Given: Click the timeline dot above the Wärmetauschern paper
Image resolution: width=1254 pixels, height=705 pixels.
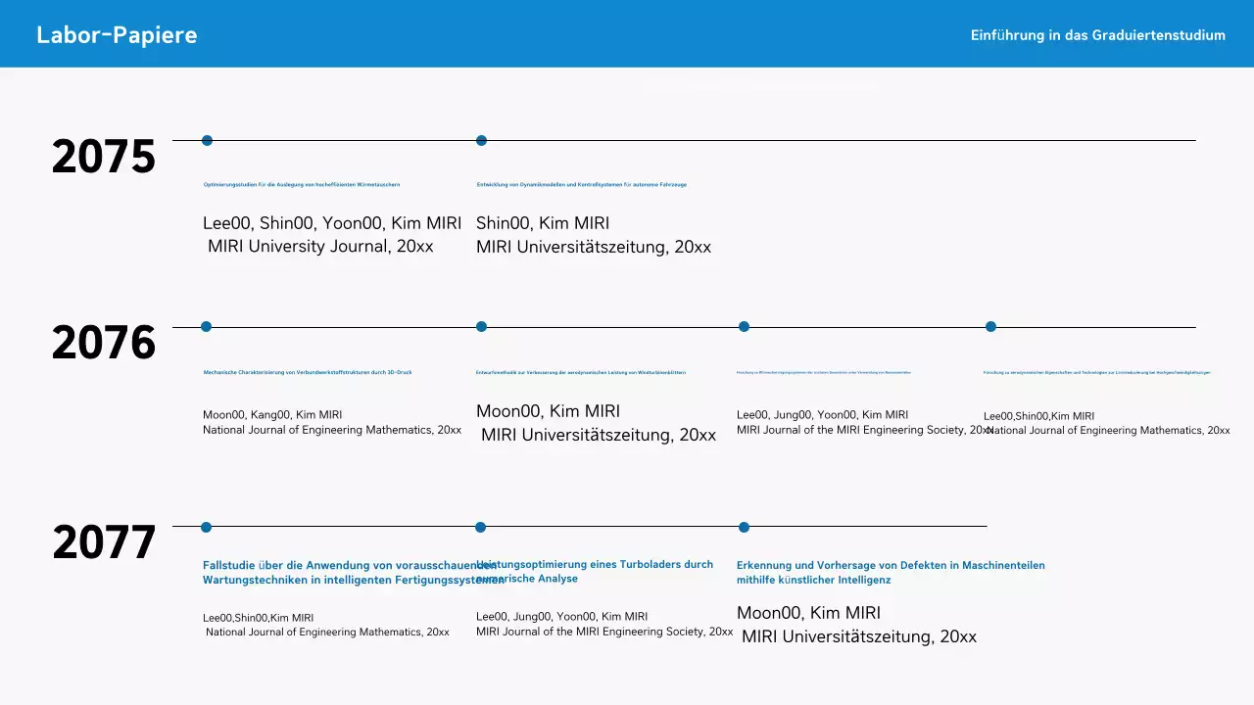Looking at the screenshot, I should point(207,140).
